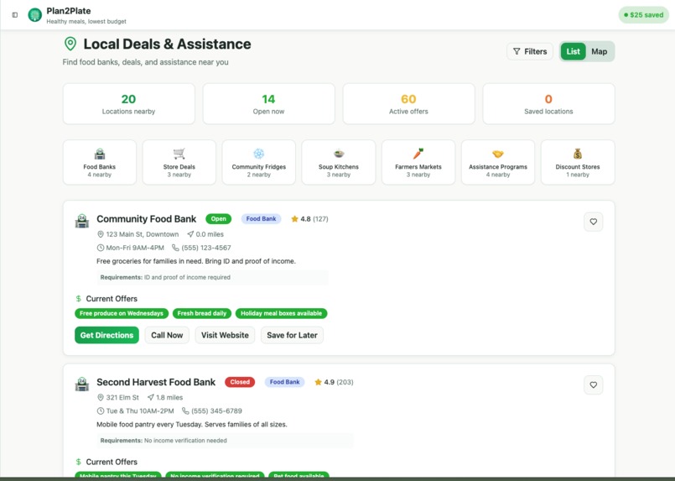675x481 pixels.
Task: Click Get Directions for Community Food Bank
Action: coord(106,335)
